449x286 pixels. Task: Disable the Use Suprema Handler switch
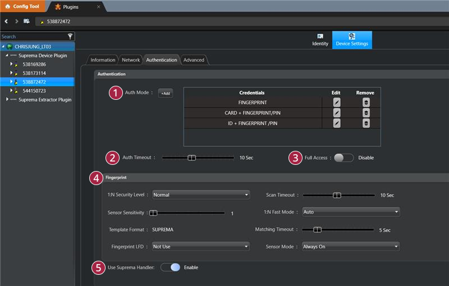[171, 267]
